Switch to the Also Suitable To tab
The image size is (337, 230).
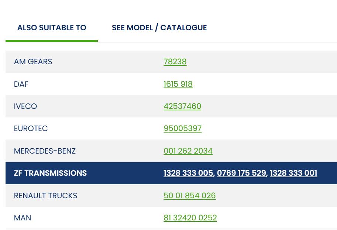52,28
